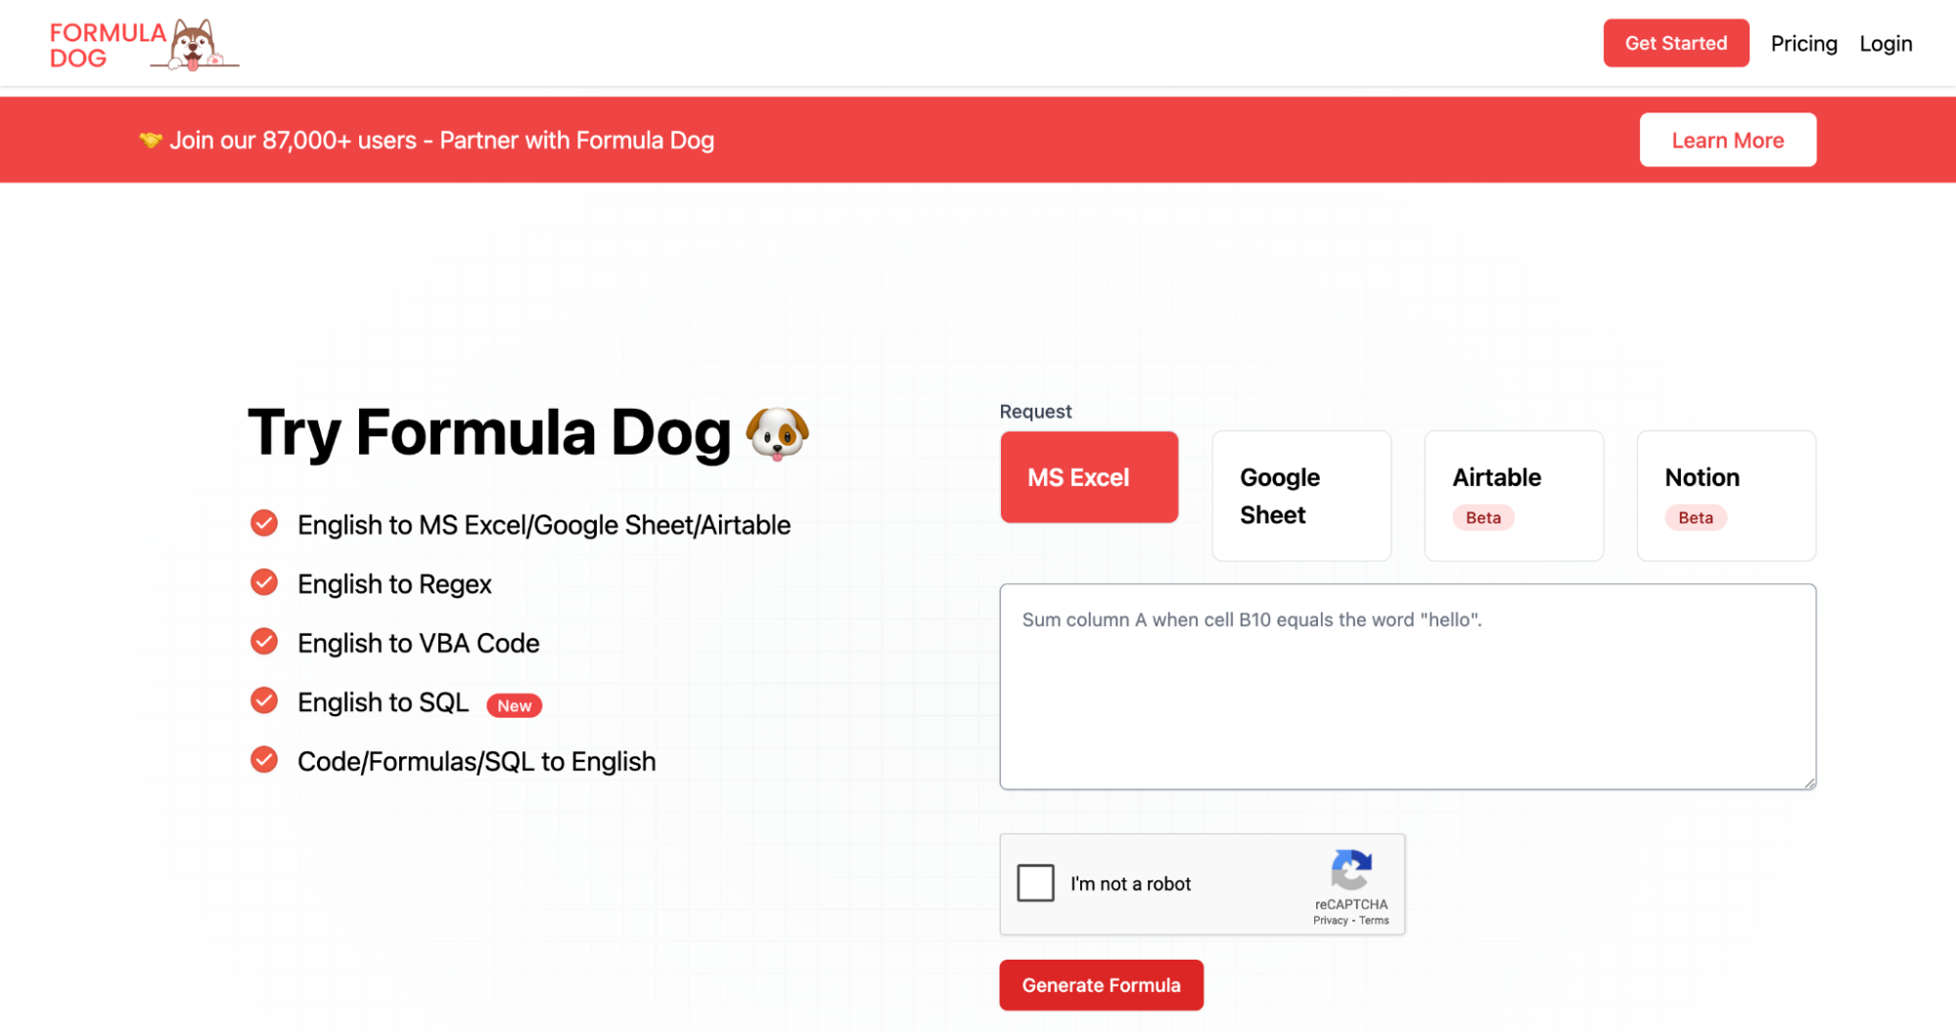Click the formula request text area
Image resolution: width=1956 pixels, height=1033 pixels.
coord(1407,685)
